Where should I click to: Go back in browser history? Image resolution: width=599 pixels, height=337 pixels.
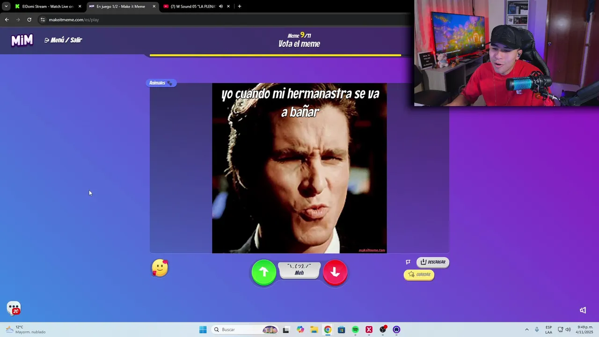pos(7,20)
